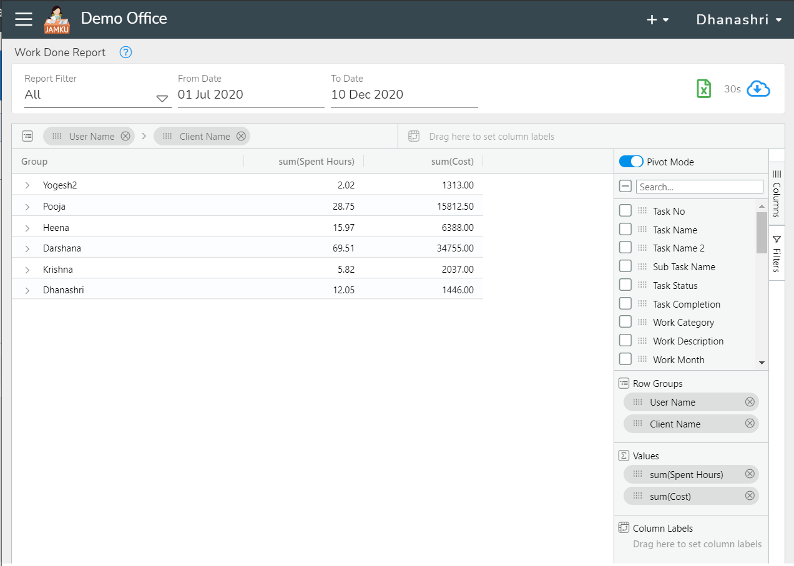Check the Task Name checkbox

pyautogui.click(x=625, y=229)
